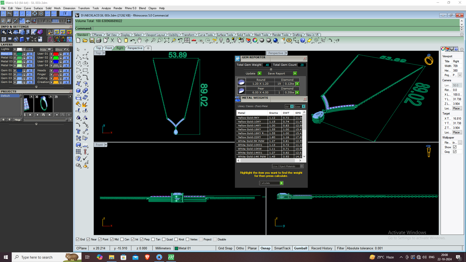Select the Pan hand tool in toolbar
This screenshot has width=466, height=262.
click(x=140, y=40)
